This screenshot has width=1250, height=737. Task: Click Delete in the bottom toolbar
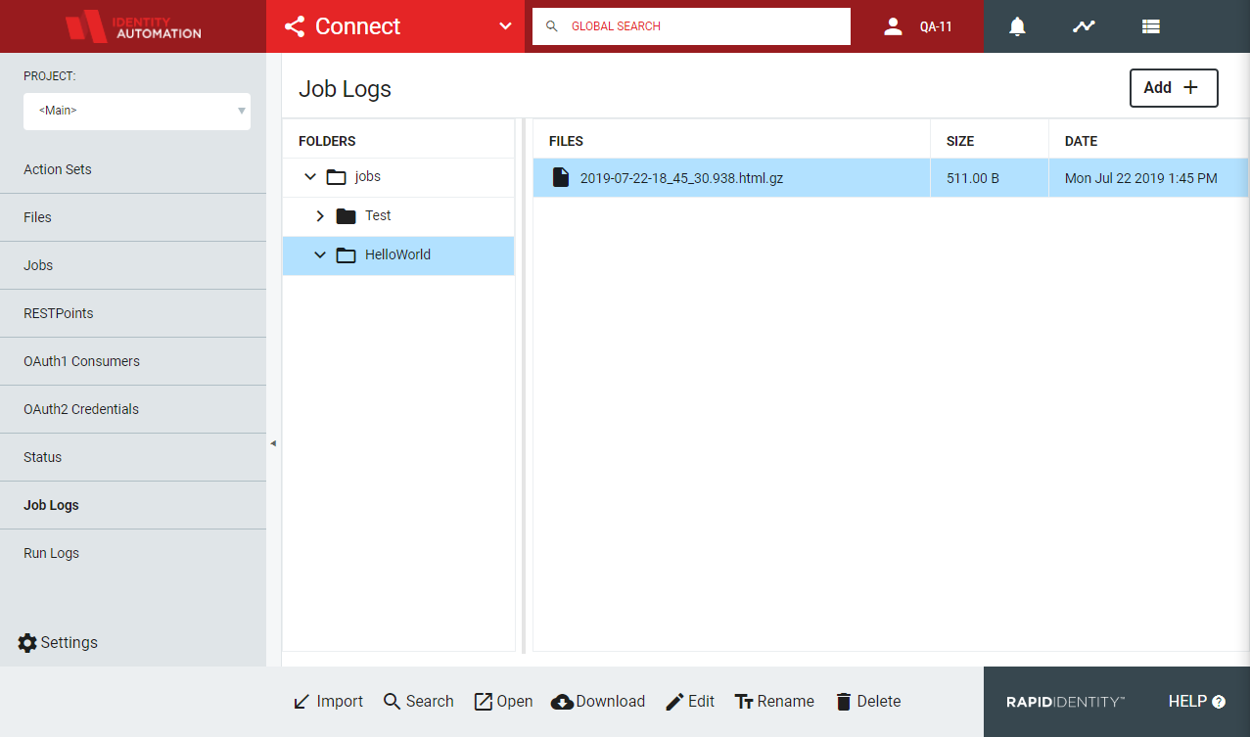(867, 702)
